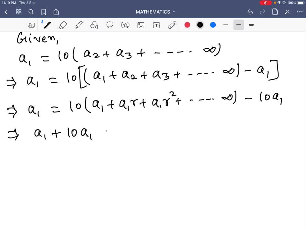Open the Stickers tool
The image size is (306, 229).
pos(126,25)
